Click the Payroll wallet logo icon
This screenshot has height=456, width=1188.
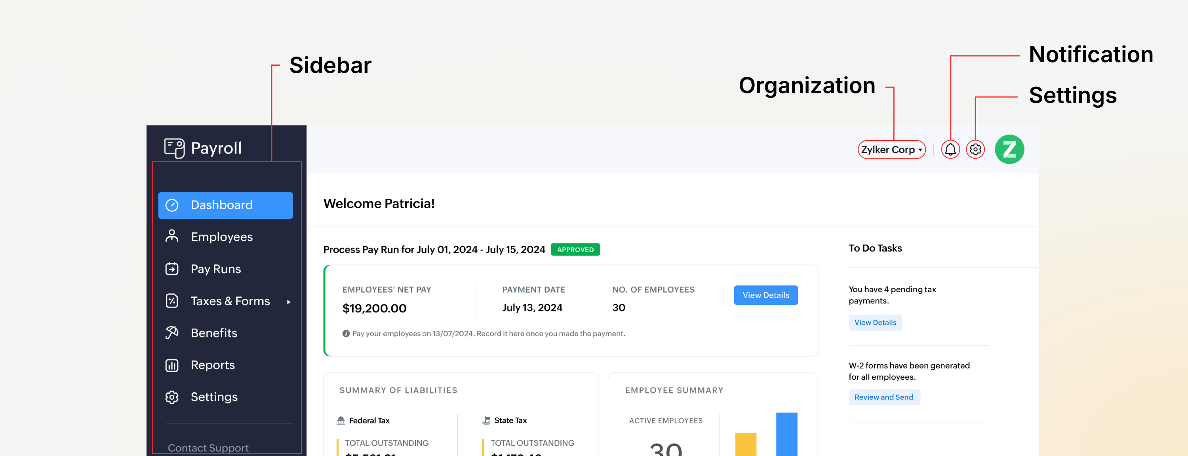click(x=174, y=148)
